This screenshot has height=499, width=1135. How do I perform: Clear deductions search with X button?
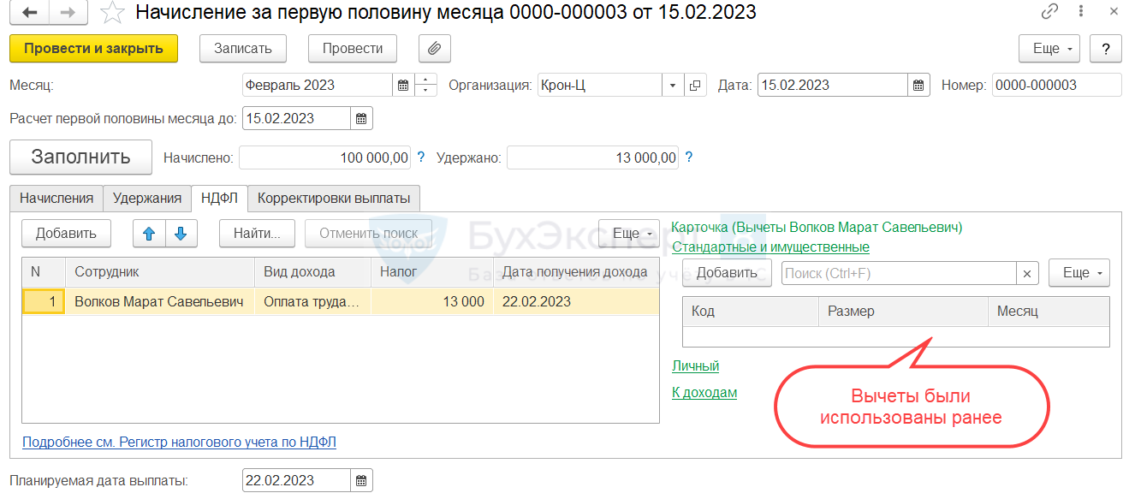pos(1027,273)
